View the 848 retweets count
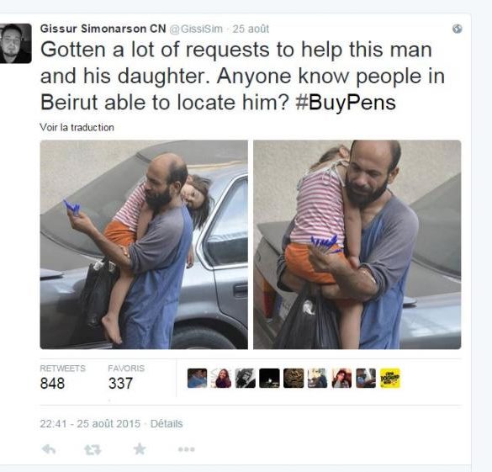The height and width of the screenshot is (472, 492). click(x=52, y=383)
